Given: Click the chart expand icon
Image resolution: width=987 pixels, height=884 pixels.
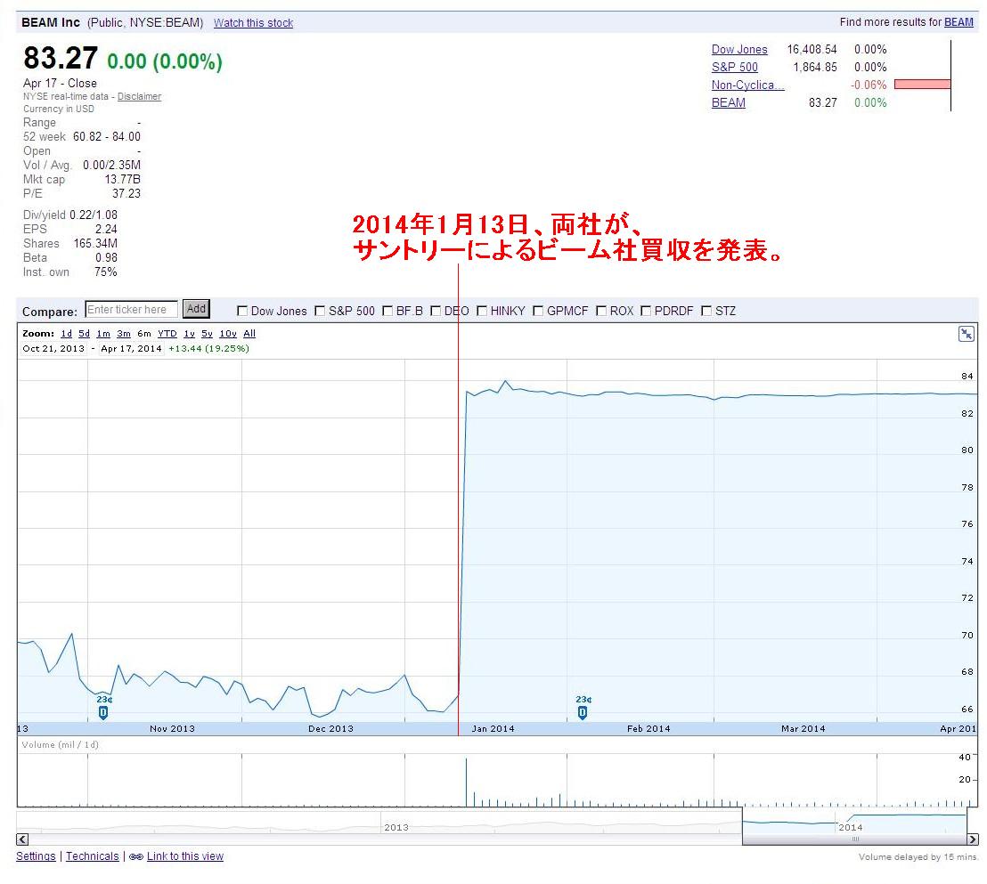Looking at the screenshot, I should pos(966,334).
